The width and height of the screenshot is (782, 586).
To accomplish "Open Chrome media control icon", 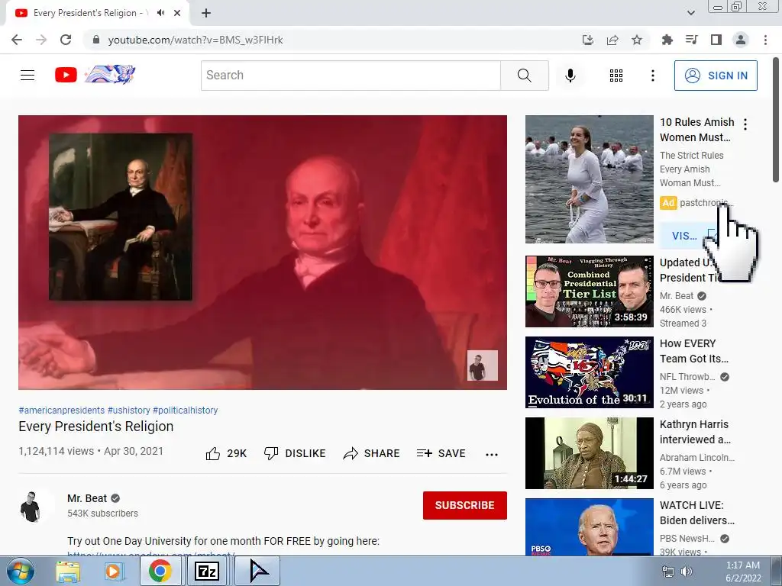I will pos(691,40).
